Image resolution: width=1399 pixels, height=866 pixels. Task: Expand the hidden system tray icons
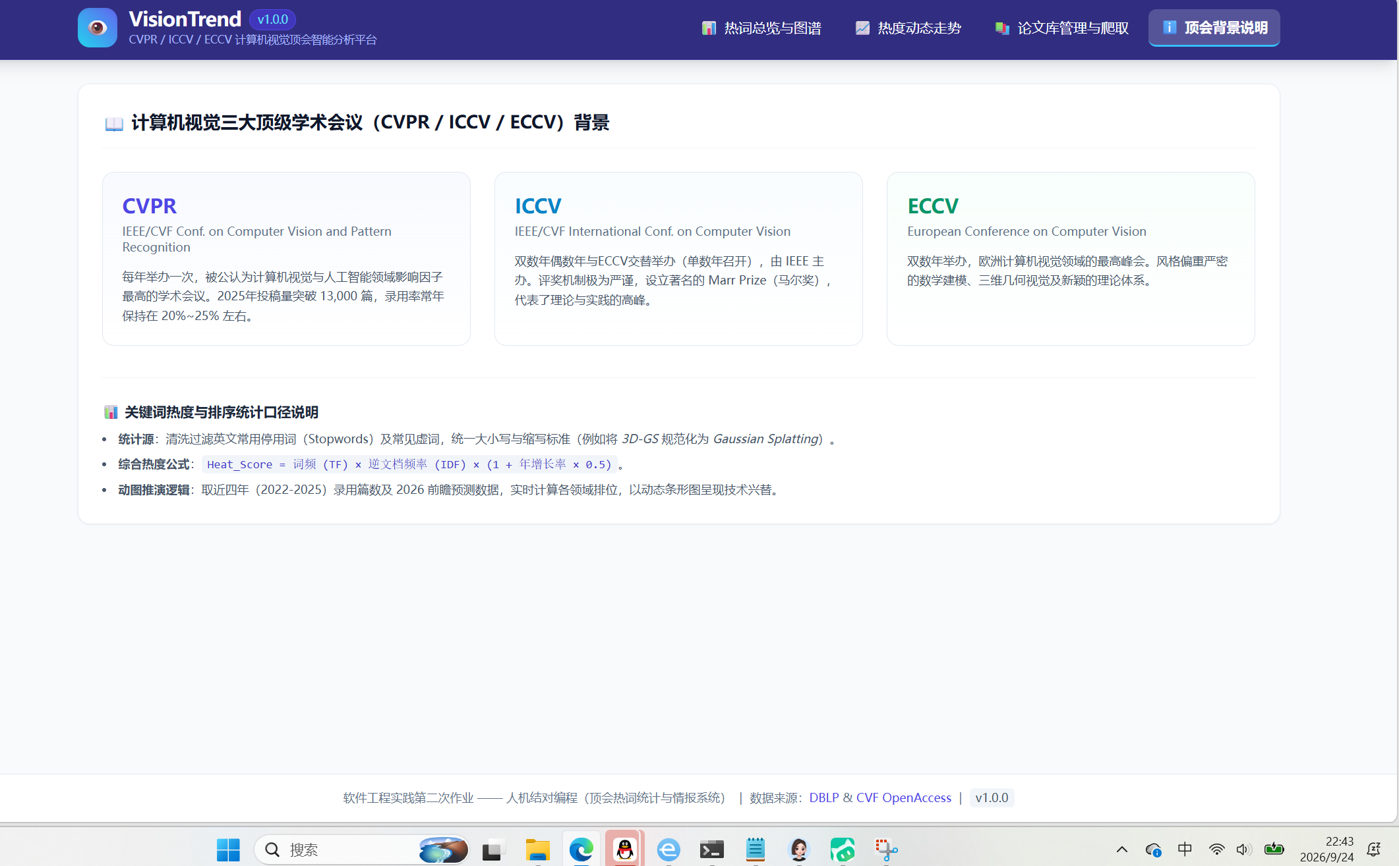(x=1121, y=850)
